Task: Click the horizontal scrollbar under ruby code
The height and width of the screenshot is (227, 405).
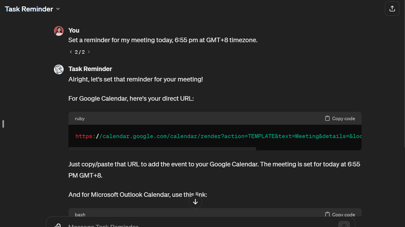Action: 163,149
